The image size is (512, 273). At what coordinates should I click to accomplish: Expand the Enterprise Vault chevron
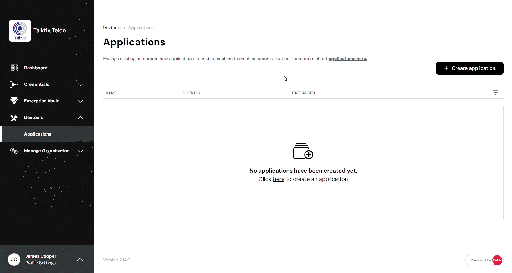tap(80, 101)
